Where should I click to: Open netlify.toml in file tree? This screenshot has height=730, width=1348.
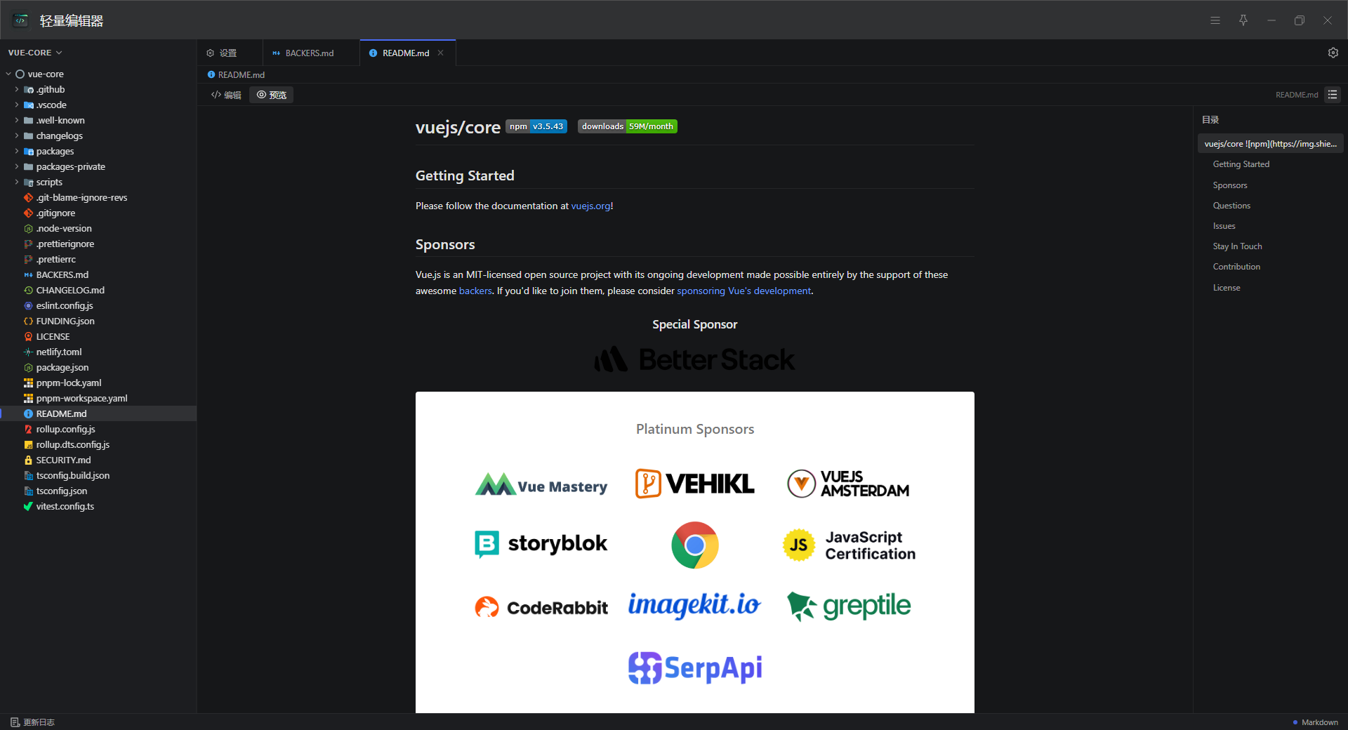(98, 352)
